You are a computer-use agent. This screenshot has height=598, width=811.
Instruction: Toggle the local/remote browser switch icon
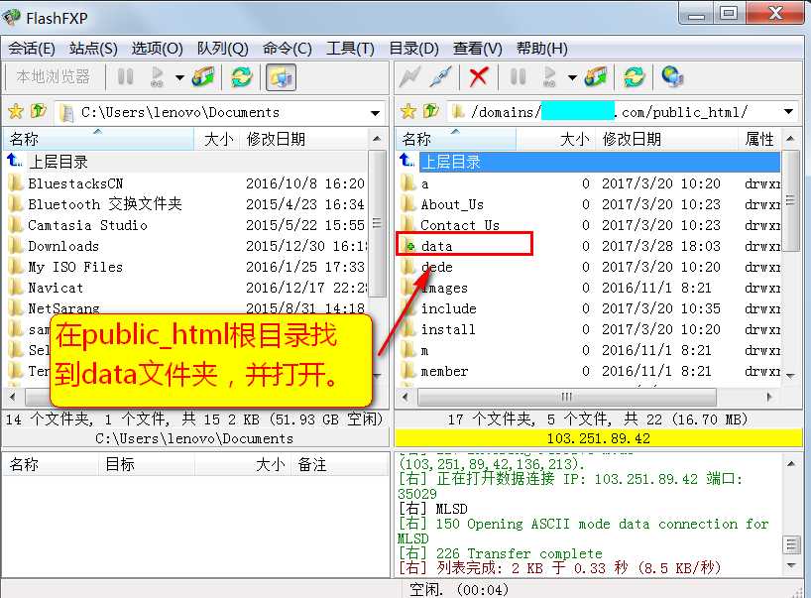pyautogui.click(x=281, y=77)
